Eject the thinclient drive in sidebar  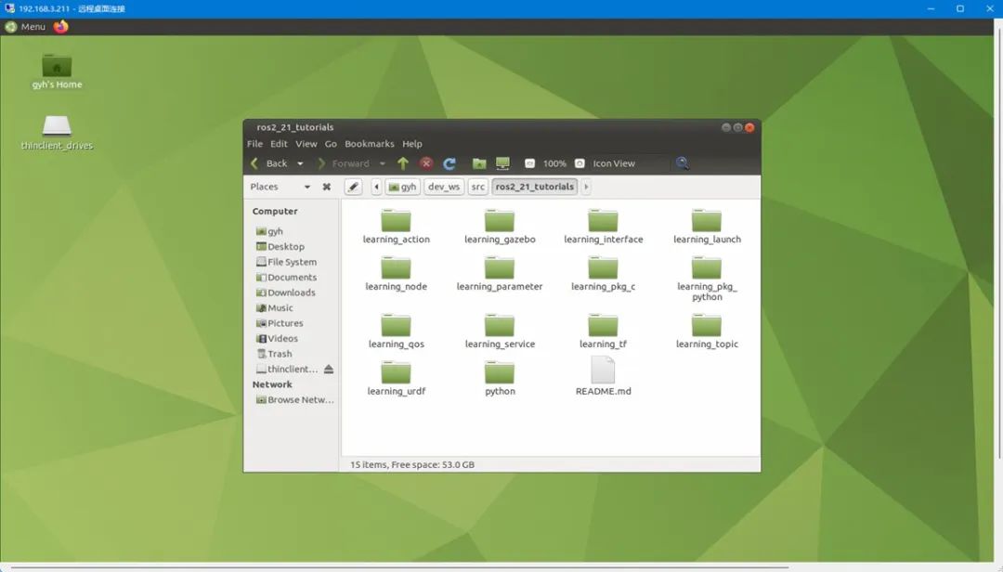point(329,370)
